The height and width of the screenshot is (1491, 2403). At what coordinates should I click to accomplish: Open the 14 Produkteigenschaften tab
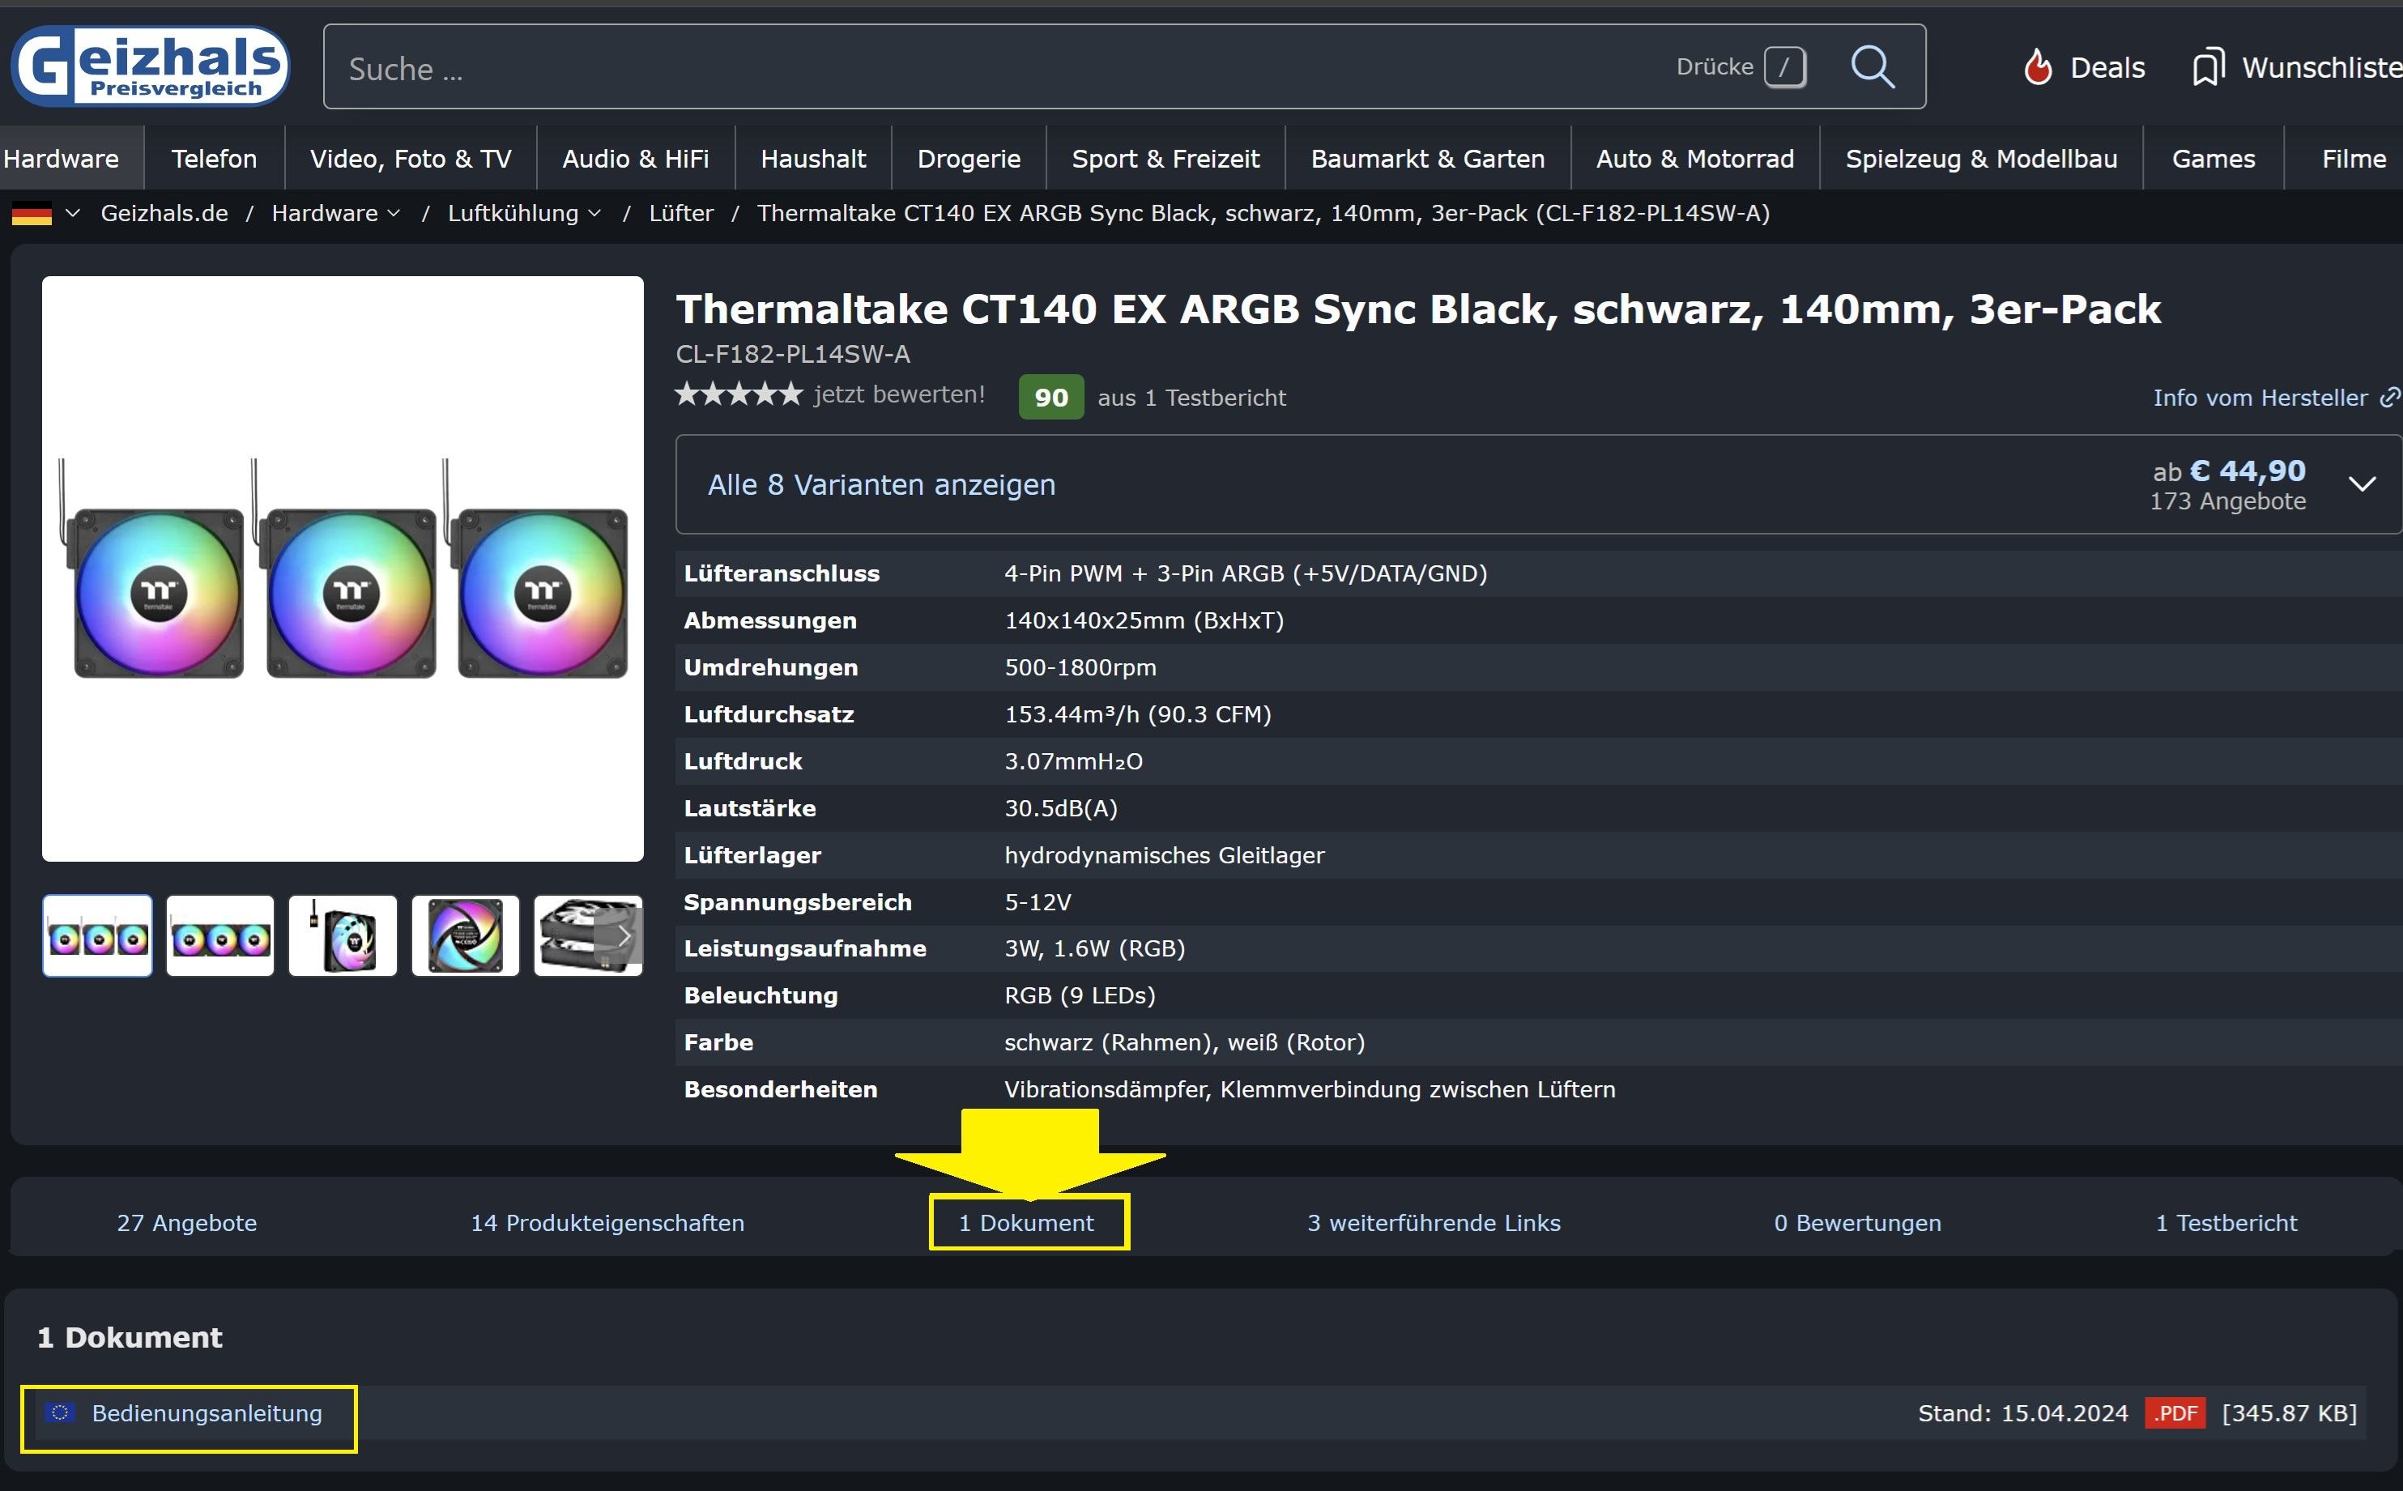coord(607,1223)
